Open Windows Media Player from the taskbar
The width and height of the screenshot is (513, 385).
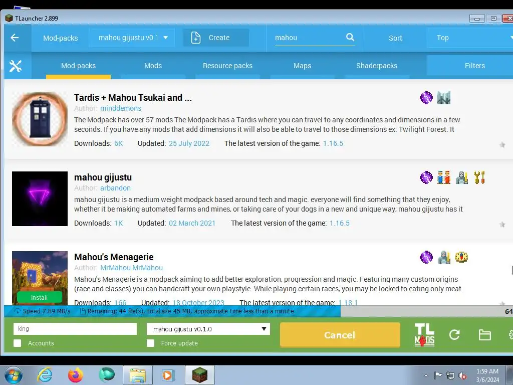[168, 375]
